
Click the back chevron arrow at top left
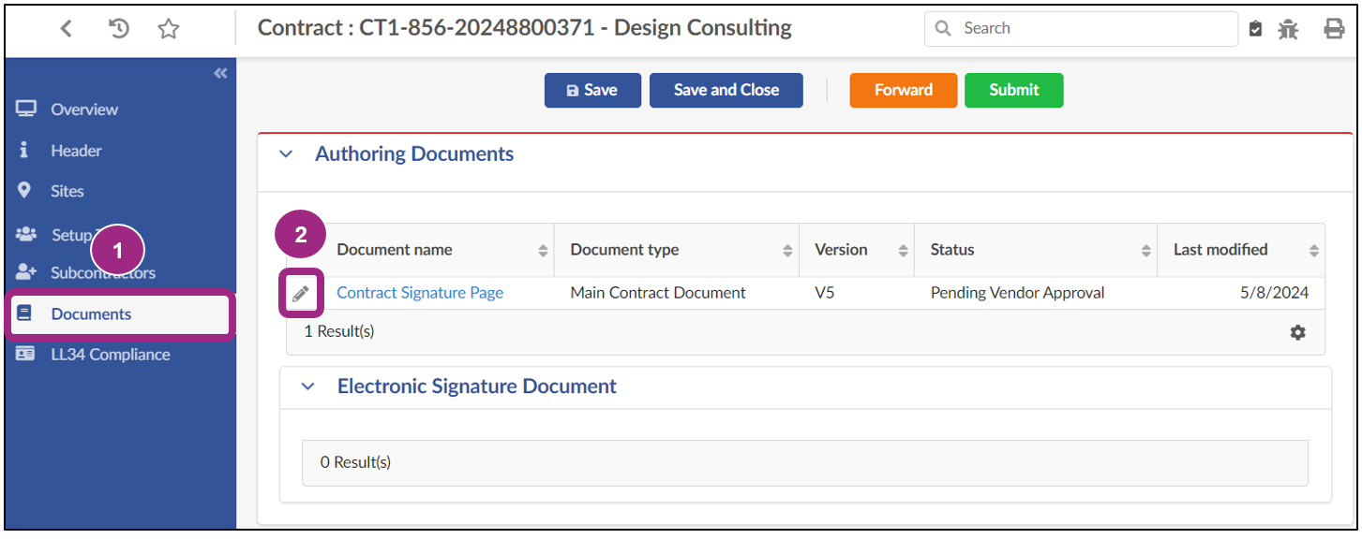click(x=66, y=28)
